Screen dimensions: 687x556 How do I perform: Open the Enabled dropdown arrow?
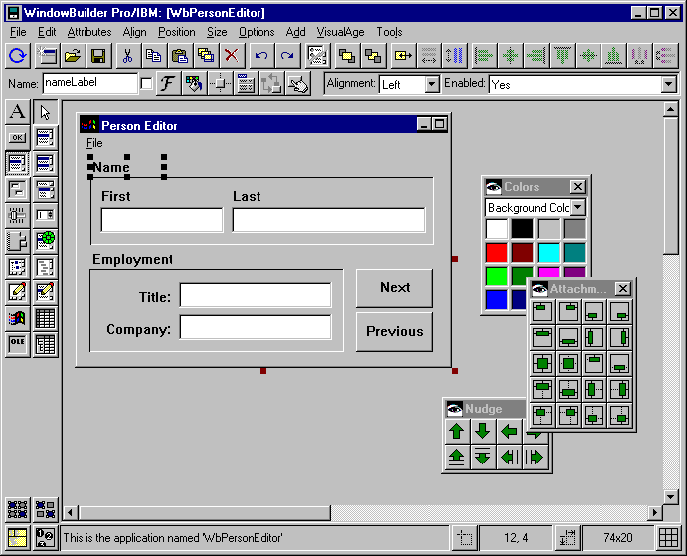[668, 84]
